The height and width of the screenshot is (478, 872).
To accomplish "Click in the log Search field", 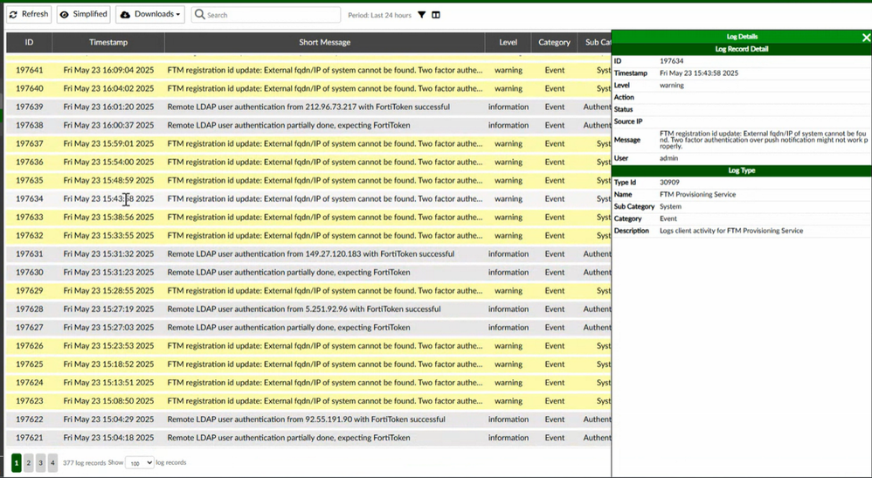I will (271, 15).
